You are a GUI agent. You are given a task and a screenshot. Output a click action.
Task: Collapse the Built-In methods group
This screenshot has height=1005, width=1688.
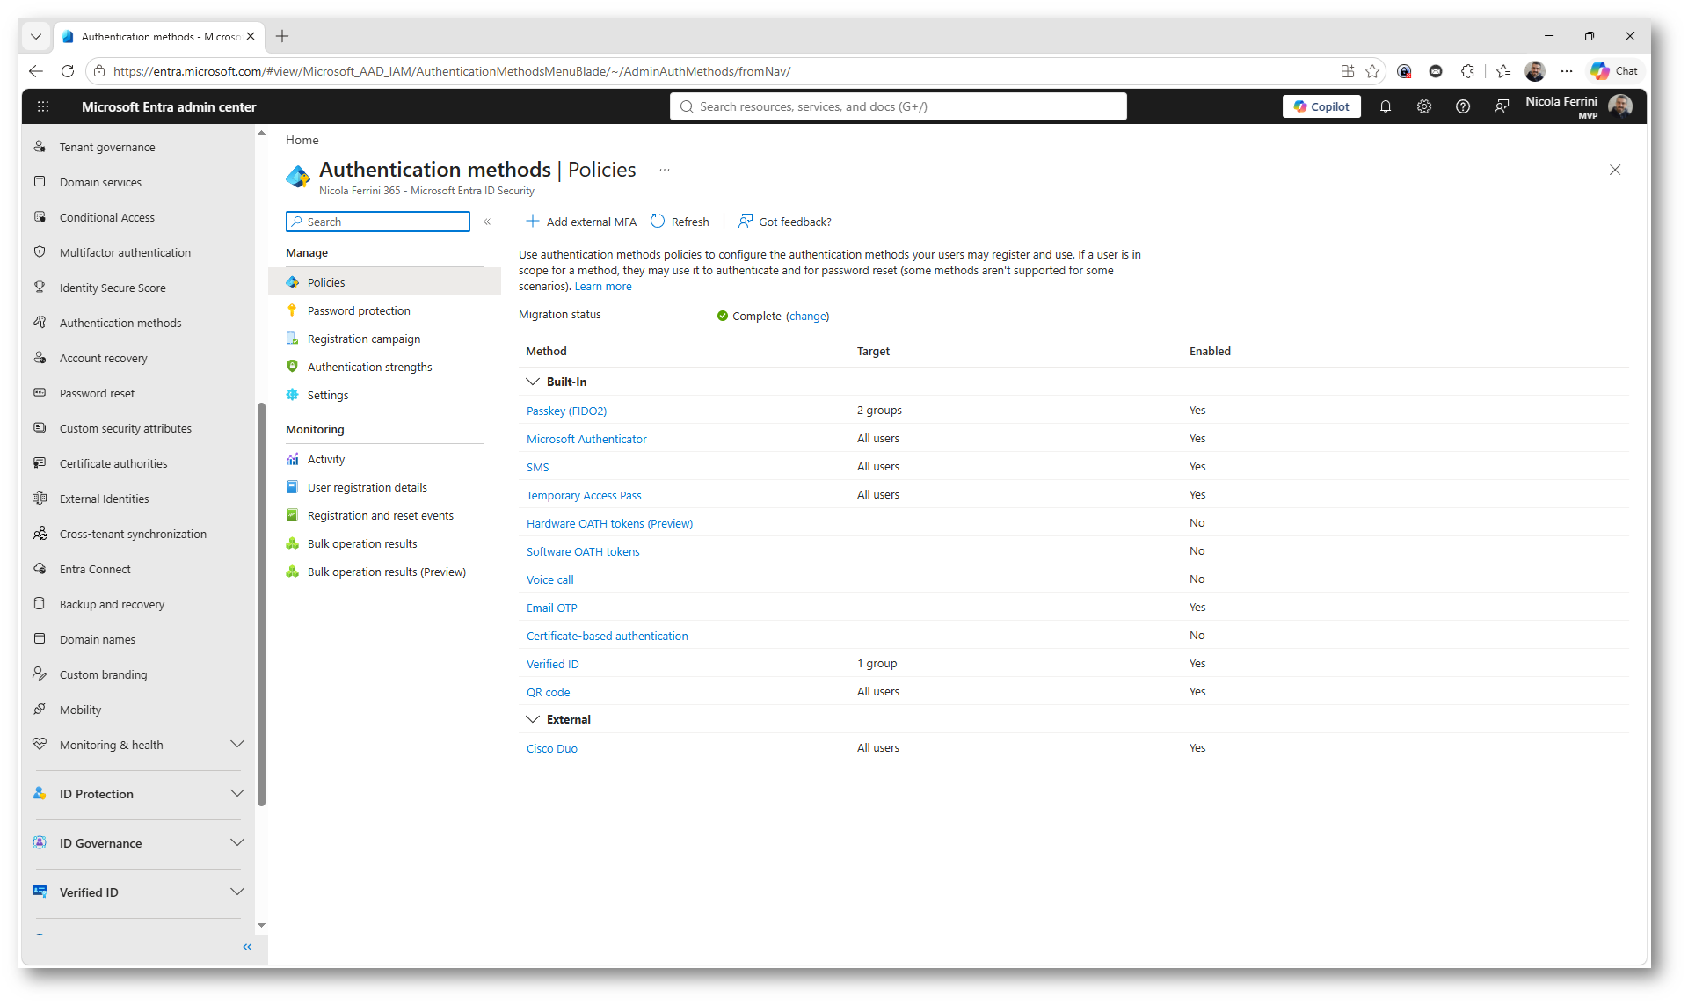(x=533, y=382)
